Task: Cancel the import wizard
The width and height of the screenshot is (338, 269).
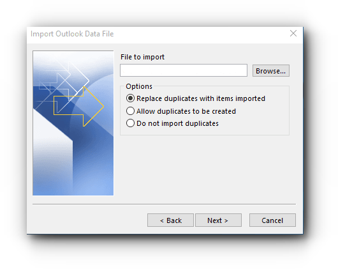Action: (x=272, y=220)
